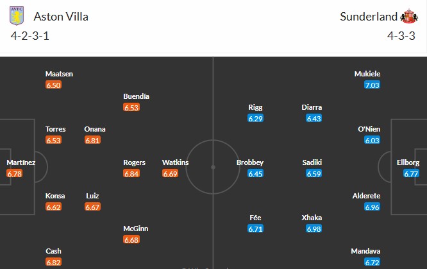
Task: Select goalkeeper Martínez on the pitch
Action: [21, 162]
